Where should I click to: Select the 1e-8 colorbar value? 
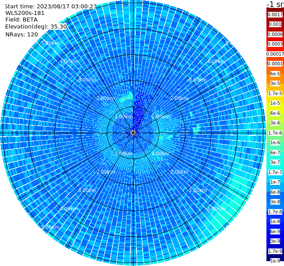275,221
